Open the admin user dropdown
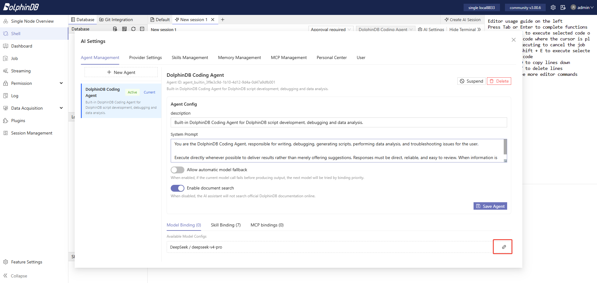This screenshot has height=283, width=597. point(582,7)
